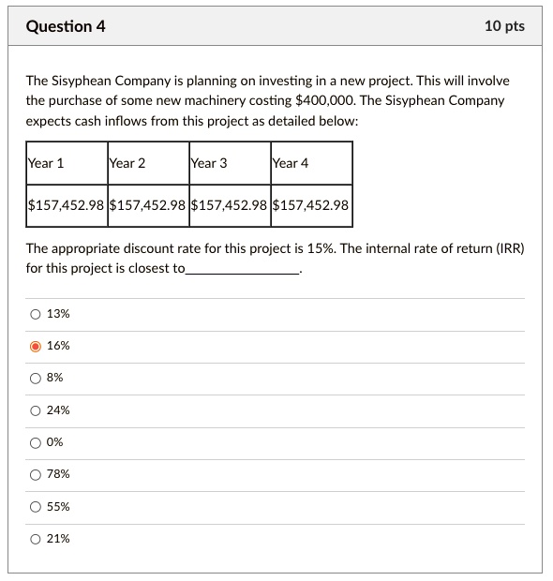
Task: Pick the 21% answer radio button
Action: coord(36,539)
